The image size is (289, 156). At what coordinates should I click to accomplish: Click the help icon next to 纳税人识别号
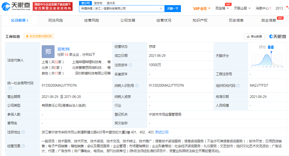[x=137, y=86]
